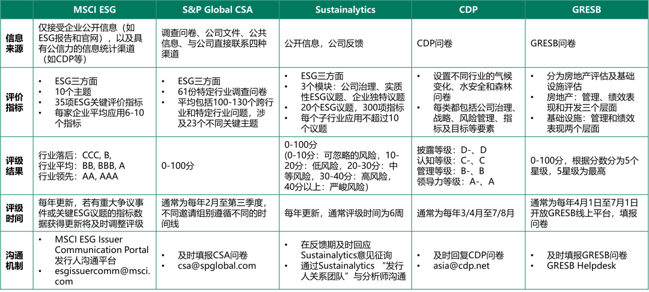Image resolution: width=649 pixels, height=292 pixels.
Task: Select the last-row cell under S&P Global CSA
Action: [x=218, y=260]
